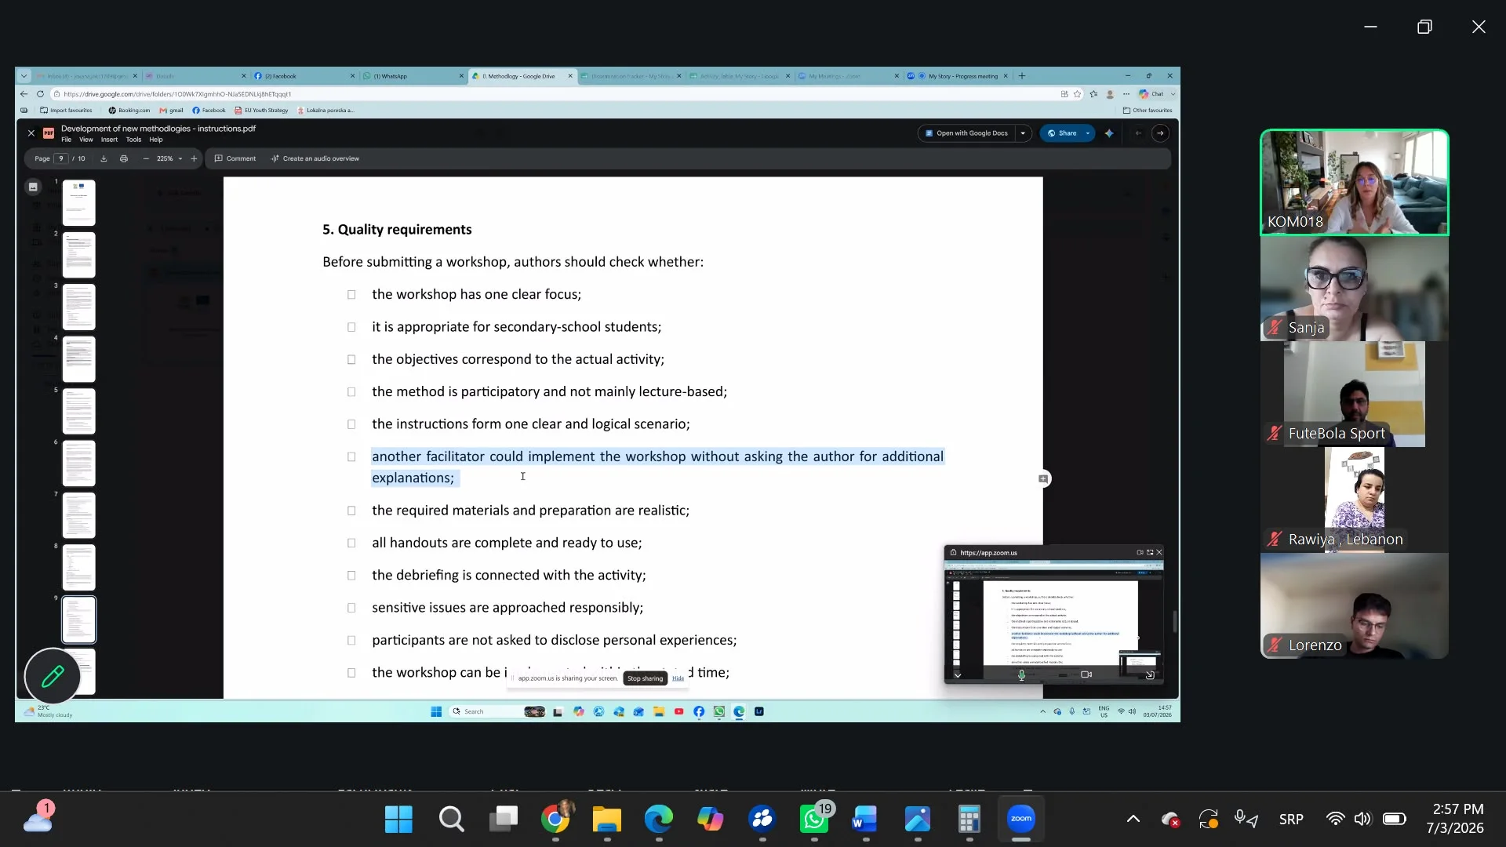This screenshot has width=1506, height=847.
Task: Click the green annotate pencil button
Action: point(53,676)
